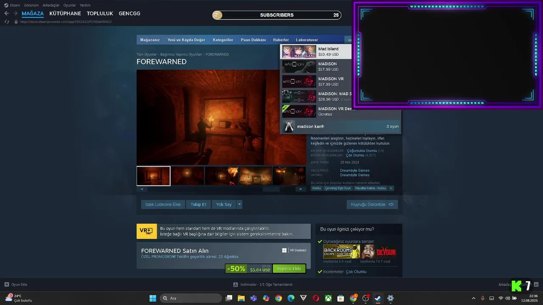Click the padlock icon beside the URL
The height and width of the screenshot is (305, 543).
pos(16,22)
